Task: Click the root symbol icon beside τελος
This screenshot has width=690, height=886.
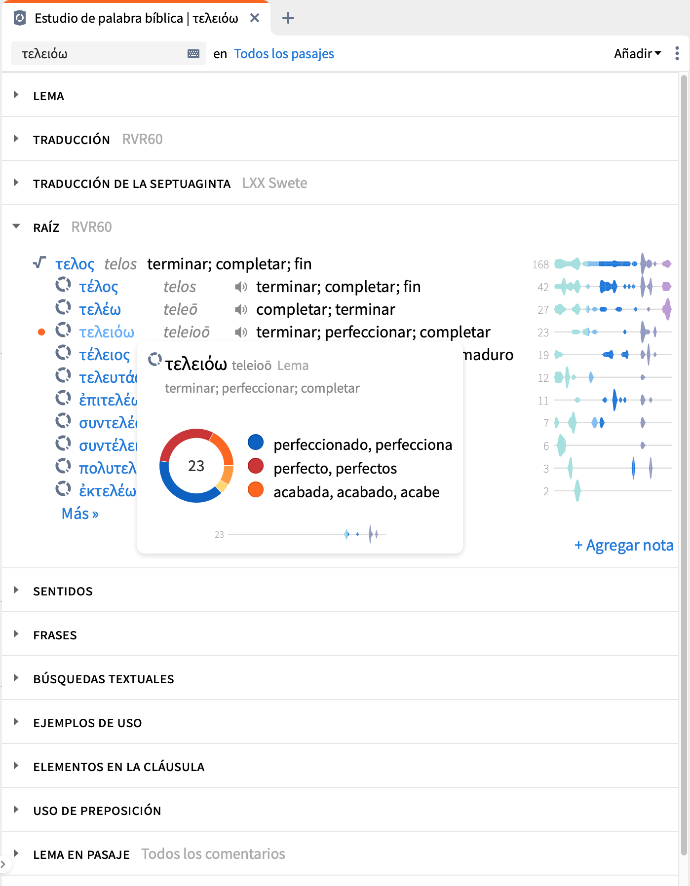Action: pyautogui.click(x=39, y=262)
